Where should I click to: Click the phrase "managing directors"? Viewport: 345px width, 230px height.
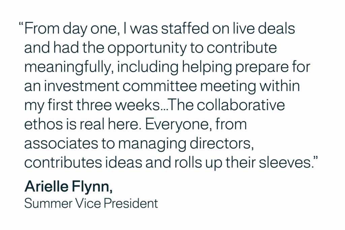[x=186, y=144]
